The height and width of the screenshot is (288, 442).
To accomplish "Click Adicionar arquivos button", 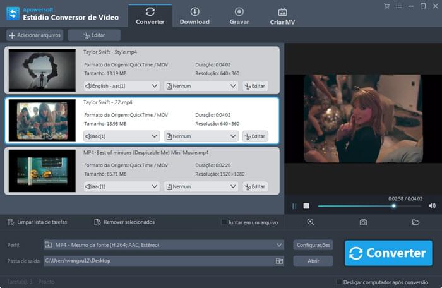I will [x=35, y=35].
